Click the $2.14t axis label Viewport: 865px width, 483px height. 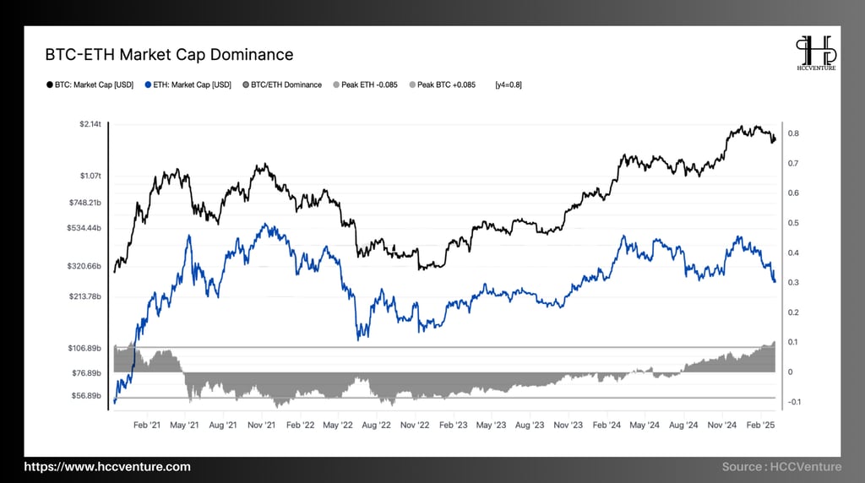click(90, 124)
